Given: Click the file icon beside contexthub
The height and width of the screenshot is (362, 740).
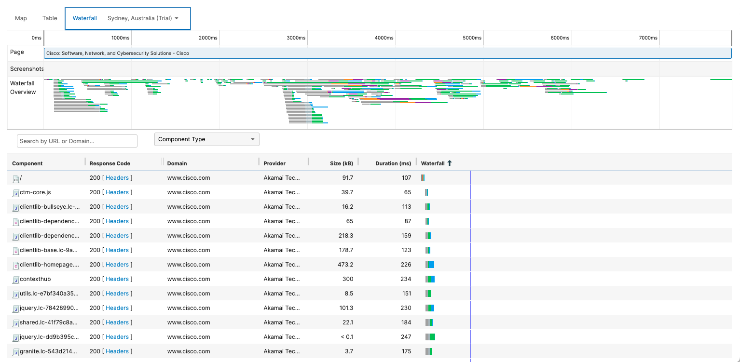Looking at the screenshot, I should 15,280.
